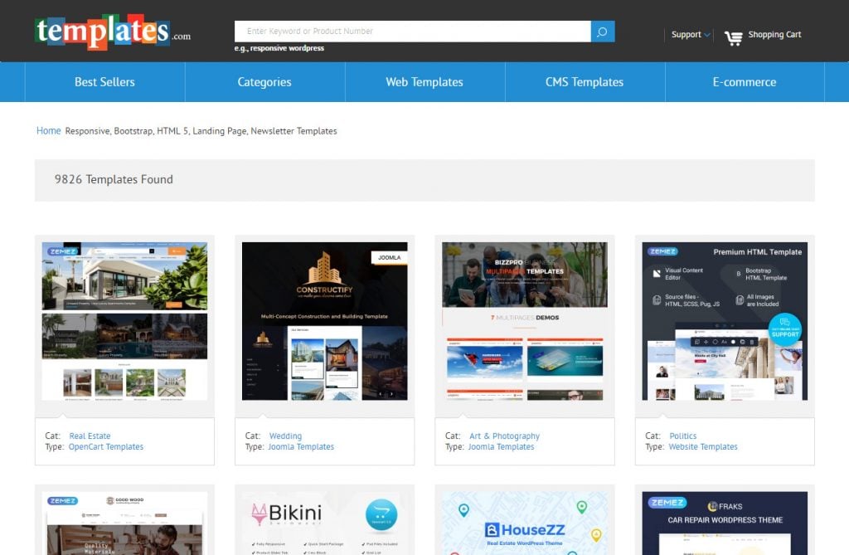Focus the keyword search input field

[412, 32]
